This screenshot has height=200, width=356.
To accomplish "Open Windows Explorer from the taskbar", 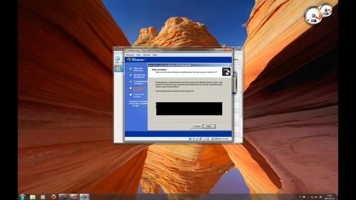I will pyautogui.click(x=33, y=197).
